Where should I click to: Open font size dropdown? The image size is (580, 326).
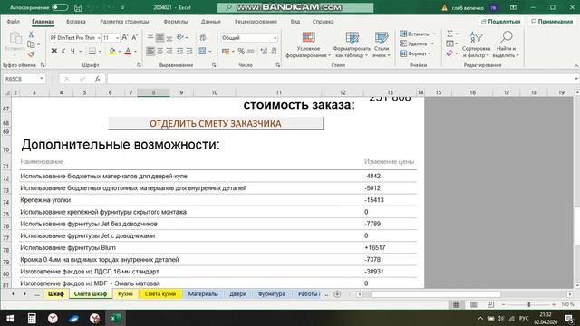click(x=117, y=38)
